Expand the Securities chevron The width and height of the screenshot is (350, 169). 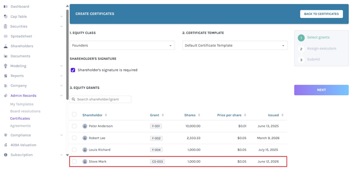coord(62,26)
